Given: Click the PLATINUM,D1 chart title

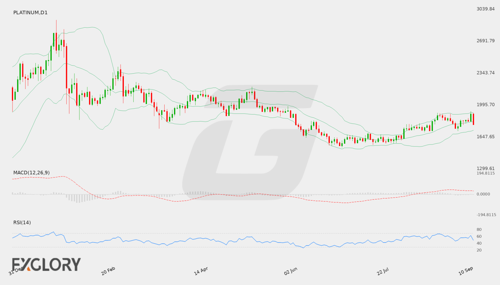Looking at the screenshot, I should (30, 12).
